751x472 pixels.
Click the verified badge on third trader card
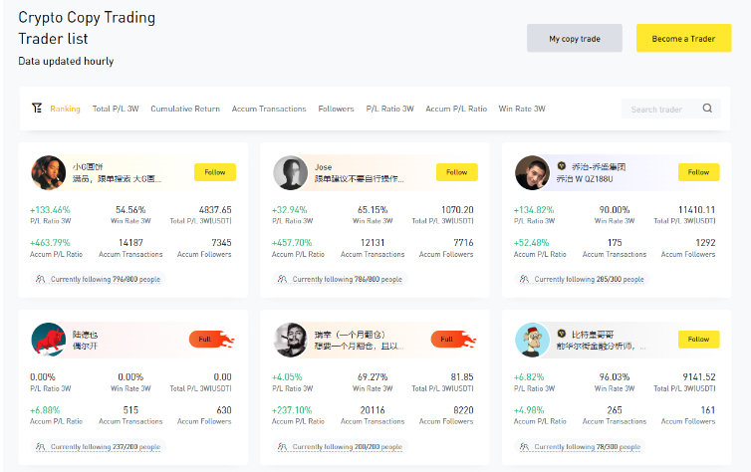tap(562, 166)
